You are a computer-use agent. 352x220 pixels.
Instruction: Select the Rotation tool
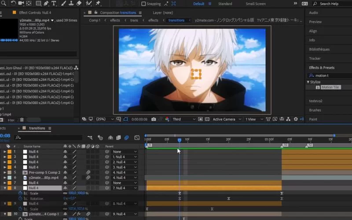tap(14, 4)
